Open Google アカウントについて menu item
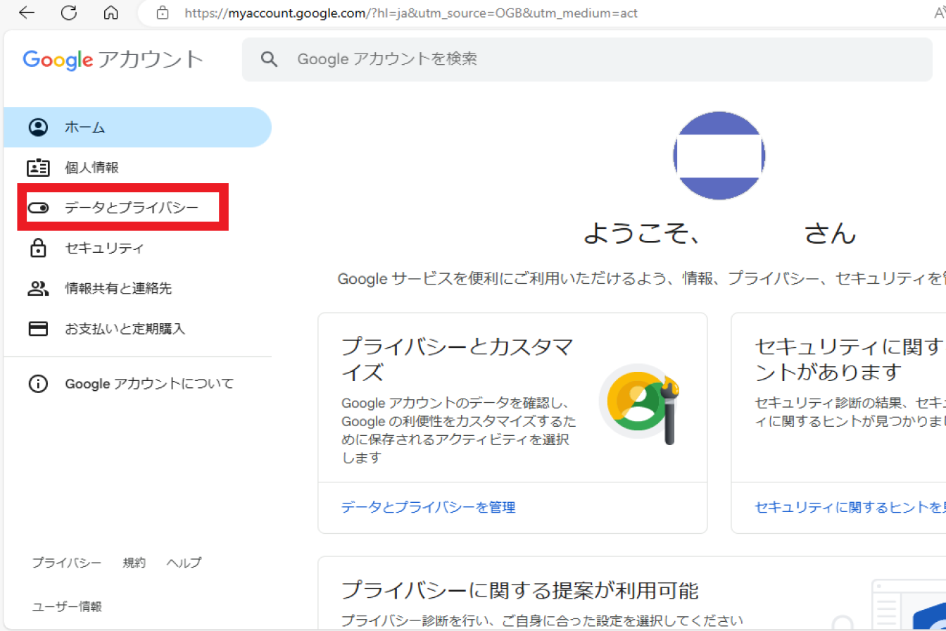946x631 pixels. click(149, 384)
